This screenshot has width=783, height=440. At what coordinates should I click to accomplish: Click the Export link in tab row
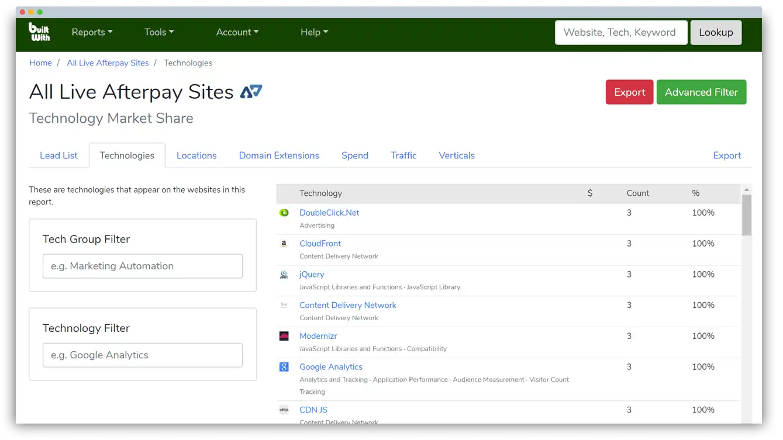pyautogui.click(x=727, y=155)
